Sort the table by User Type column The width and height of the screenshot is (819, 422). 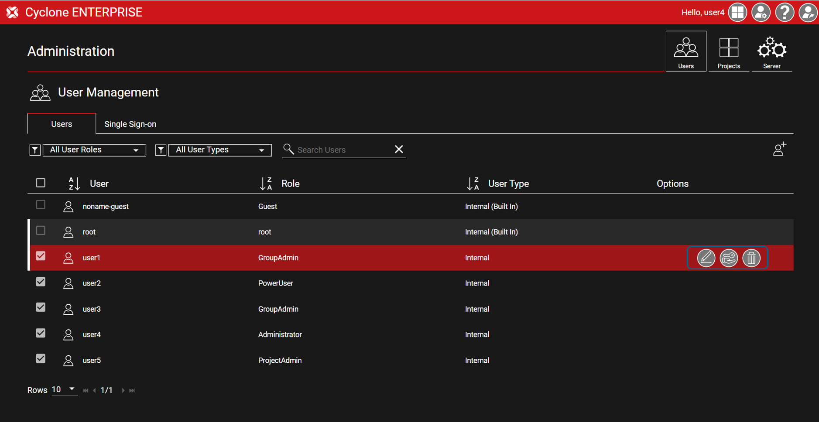click(x=473, y=184)
